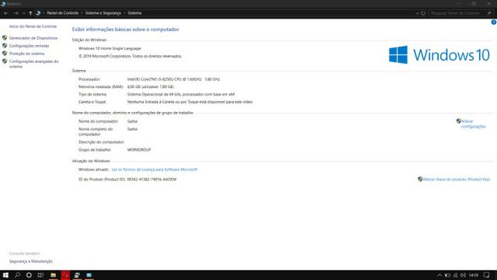Screen dimensions: 497x280
Task: Click the Control Panel icon in address bar
Action: [38, 13]
